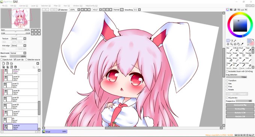Screen dimensions: 255x137
Task: Choose the Transform radio option
Action: click(x=227, y=80)
